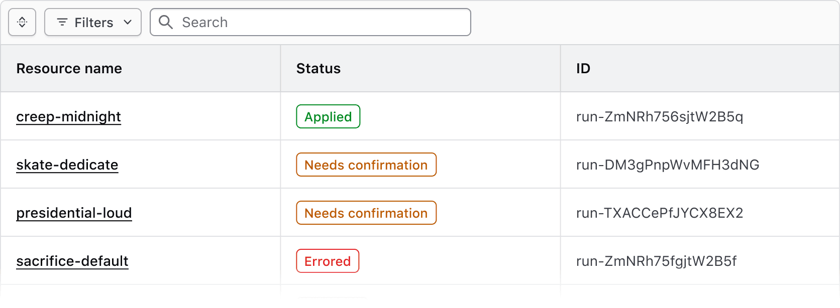
Task: Click the partially visible status badge below Errored
Action: point(331,303)
